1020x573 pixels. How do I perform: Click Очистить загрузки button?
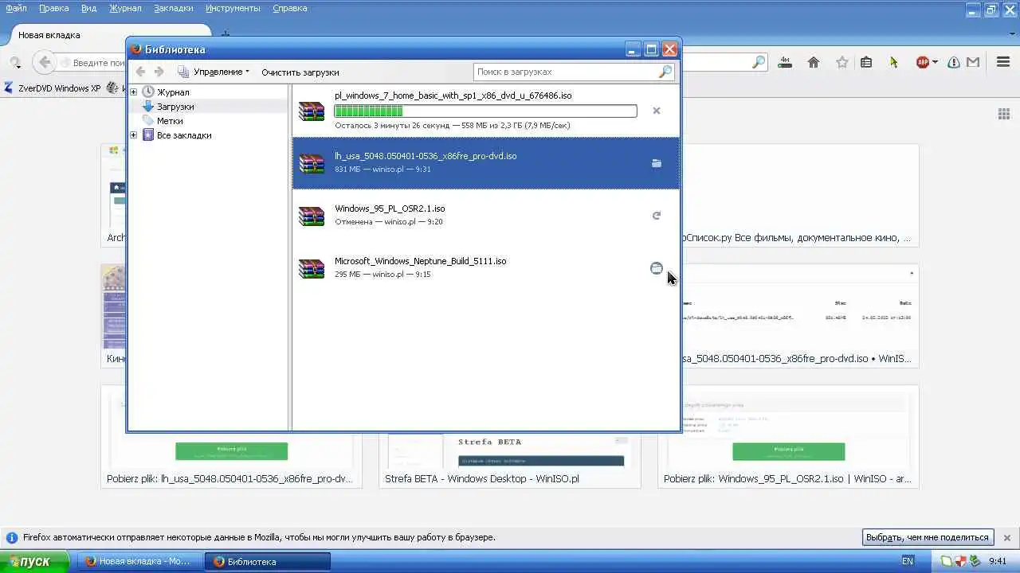pos(300,72)
